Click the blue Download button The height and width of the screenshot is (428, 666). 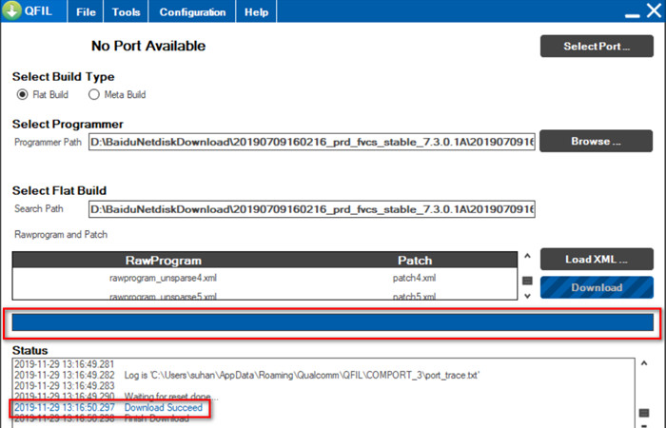coord(597,287)
